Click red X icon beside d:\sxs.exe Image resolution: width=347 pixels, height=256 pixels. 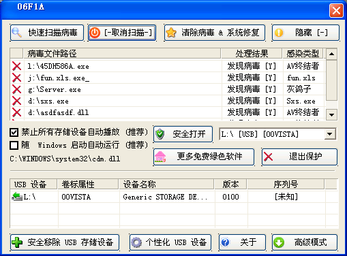pos(16,101)
